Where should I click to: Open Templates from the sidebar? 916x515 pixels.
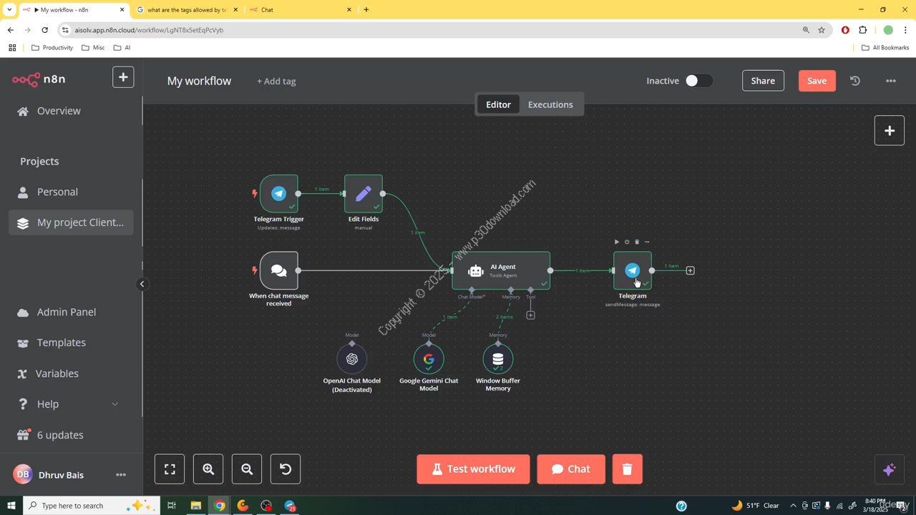click(x=52, y=343)
